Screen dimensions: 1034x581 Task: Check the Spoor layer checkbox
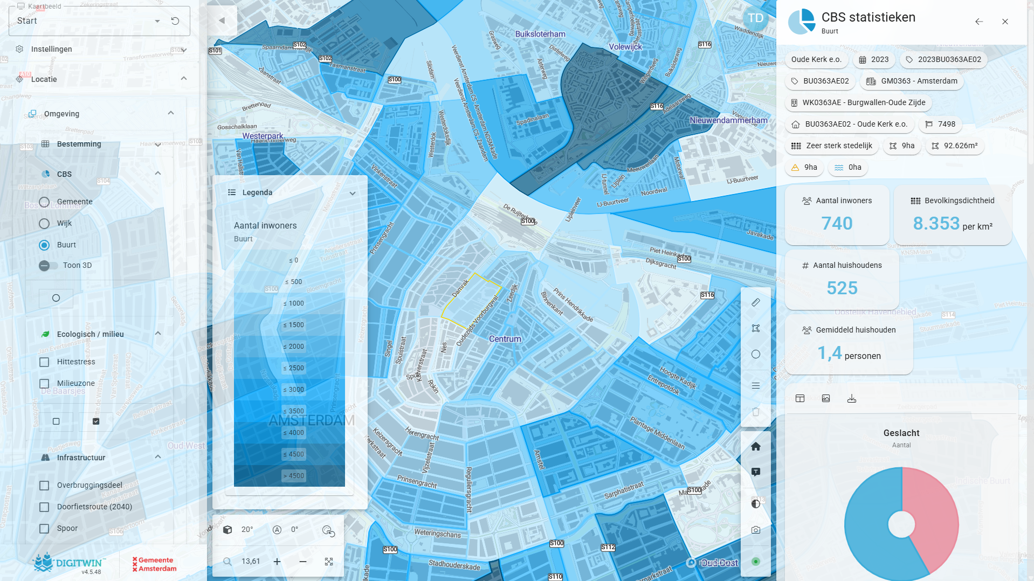pos(45,529)
